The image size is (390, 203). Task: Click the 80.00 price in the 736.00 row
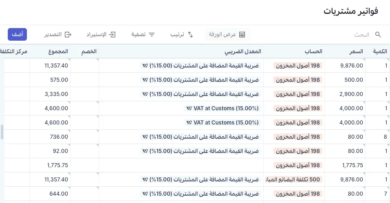345,137
